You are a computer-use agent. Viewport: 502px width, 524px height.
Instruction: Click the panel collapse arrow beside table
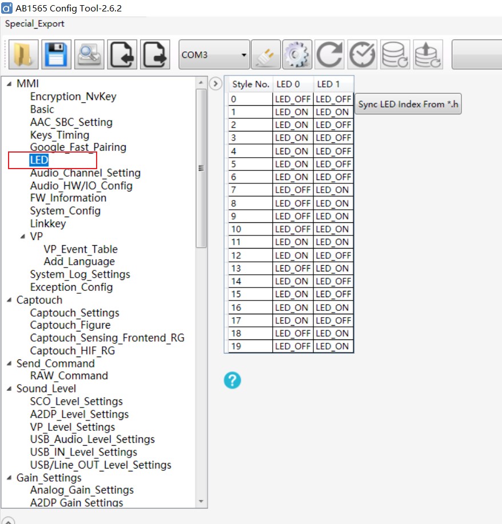216,84
